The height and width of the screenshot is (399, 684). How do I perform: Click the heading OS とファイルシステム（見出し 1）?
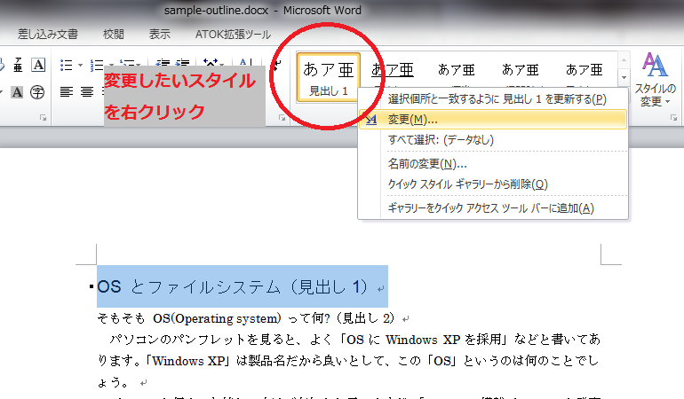(x=233, y=286)
